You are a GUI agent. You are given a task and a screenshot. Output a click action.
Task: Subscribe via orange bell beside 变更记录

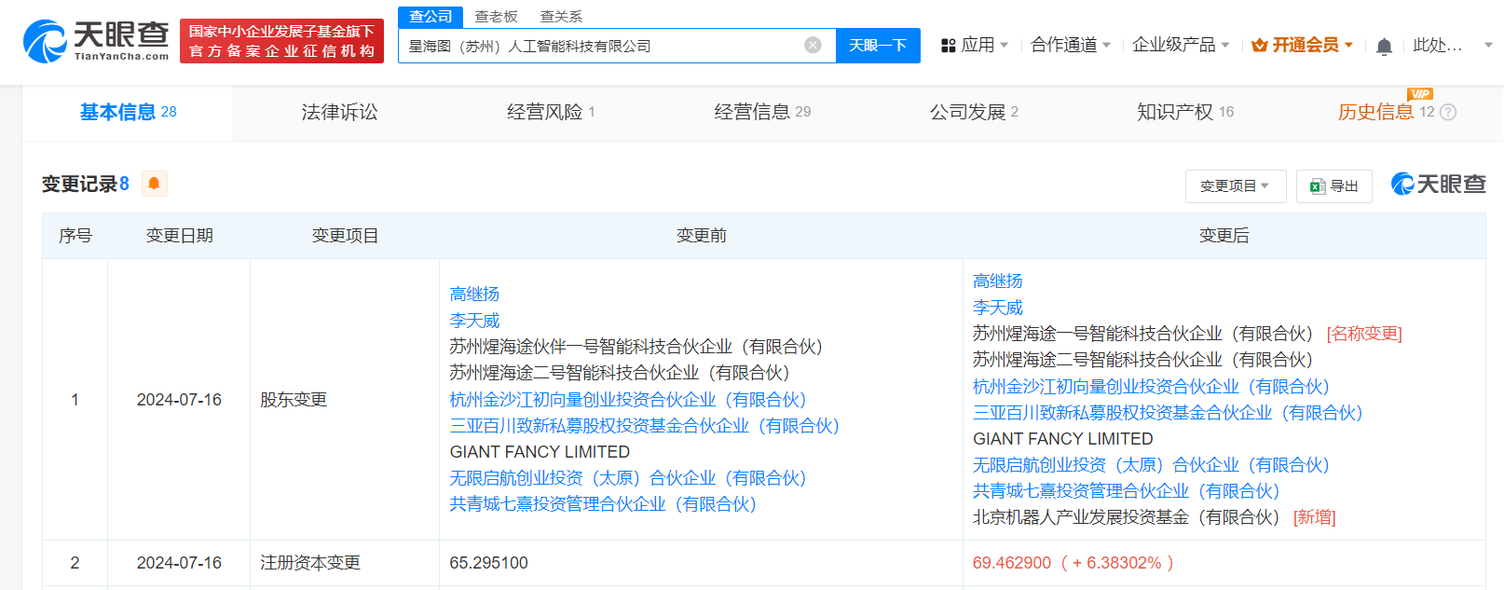pyautogui.click(x=154, y=184)
